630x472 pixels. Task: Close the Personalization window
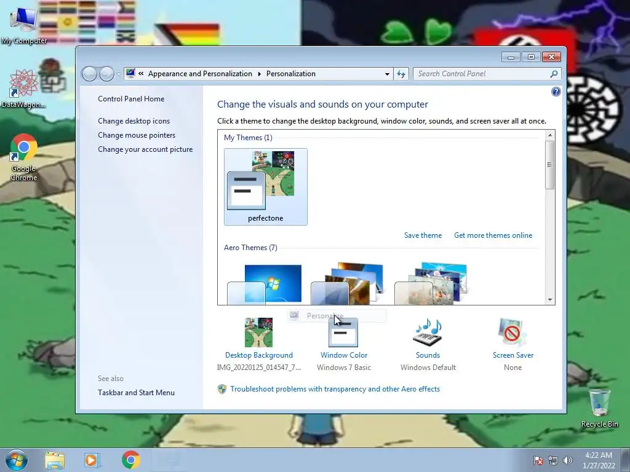[x=551, y=57]
